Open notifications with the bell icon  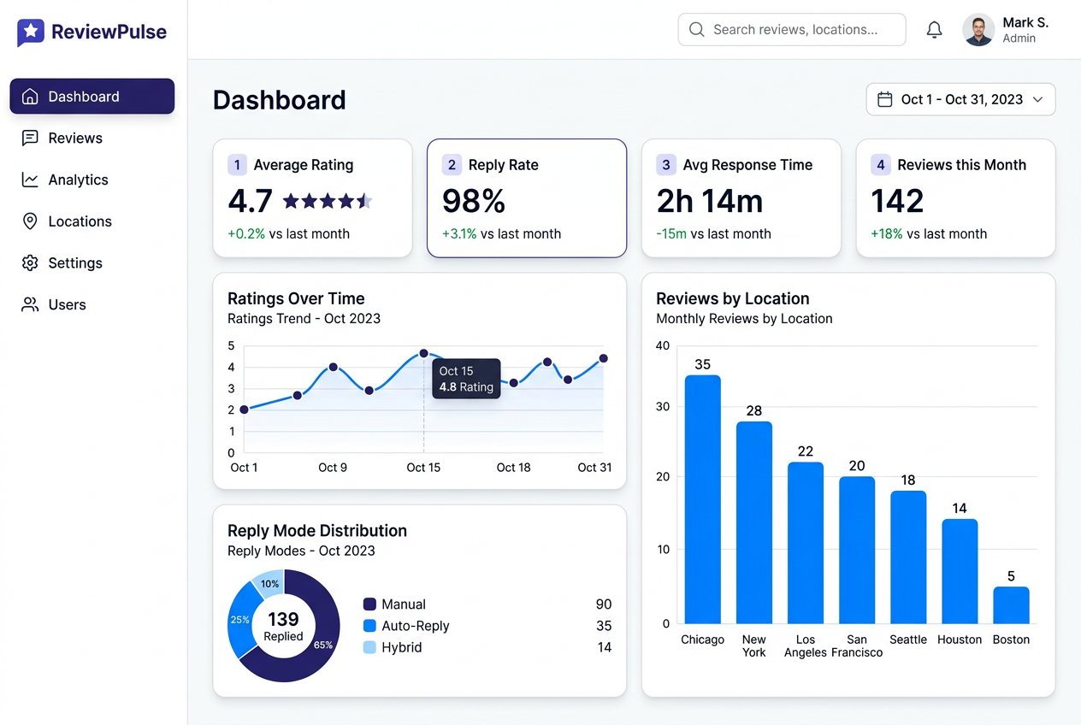coord(935,30)
